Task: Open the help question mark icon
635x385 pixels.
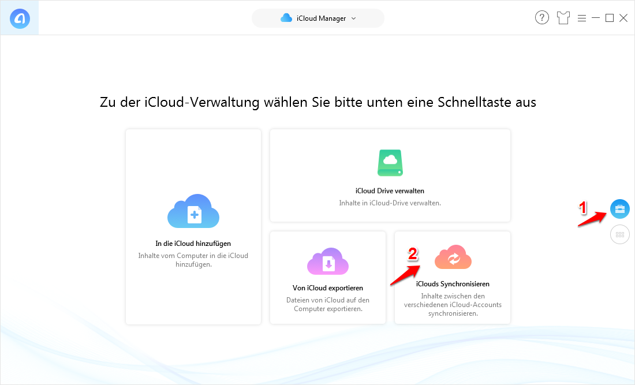Action: click(x=542, y=18)
